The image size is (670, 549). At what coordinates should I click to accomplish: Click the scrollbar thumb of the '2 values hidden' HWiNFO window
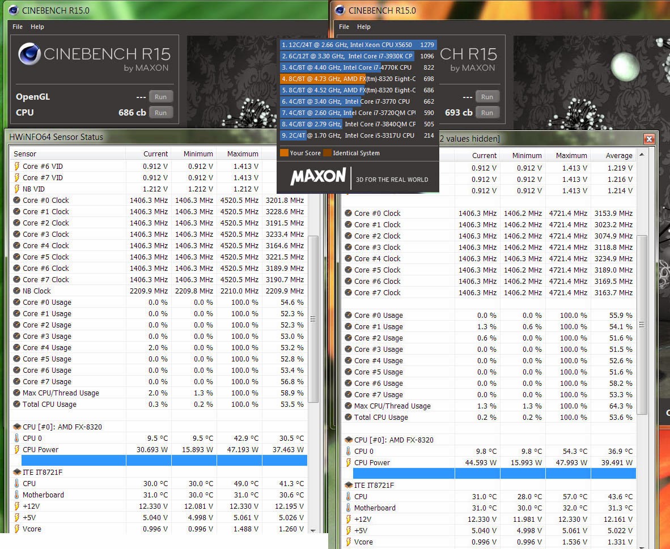click(641, 324)
